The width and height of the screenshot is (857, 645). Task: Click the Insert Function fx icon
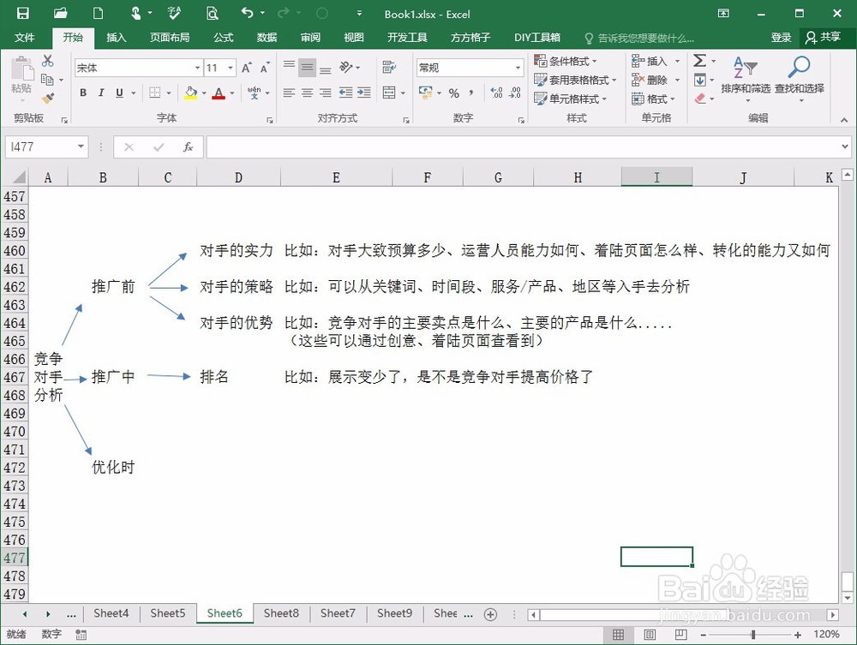tap(188, 147)
